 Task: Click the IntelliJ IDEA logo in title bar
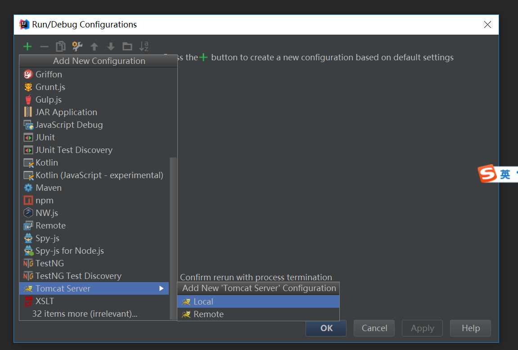pos(24,24)
